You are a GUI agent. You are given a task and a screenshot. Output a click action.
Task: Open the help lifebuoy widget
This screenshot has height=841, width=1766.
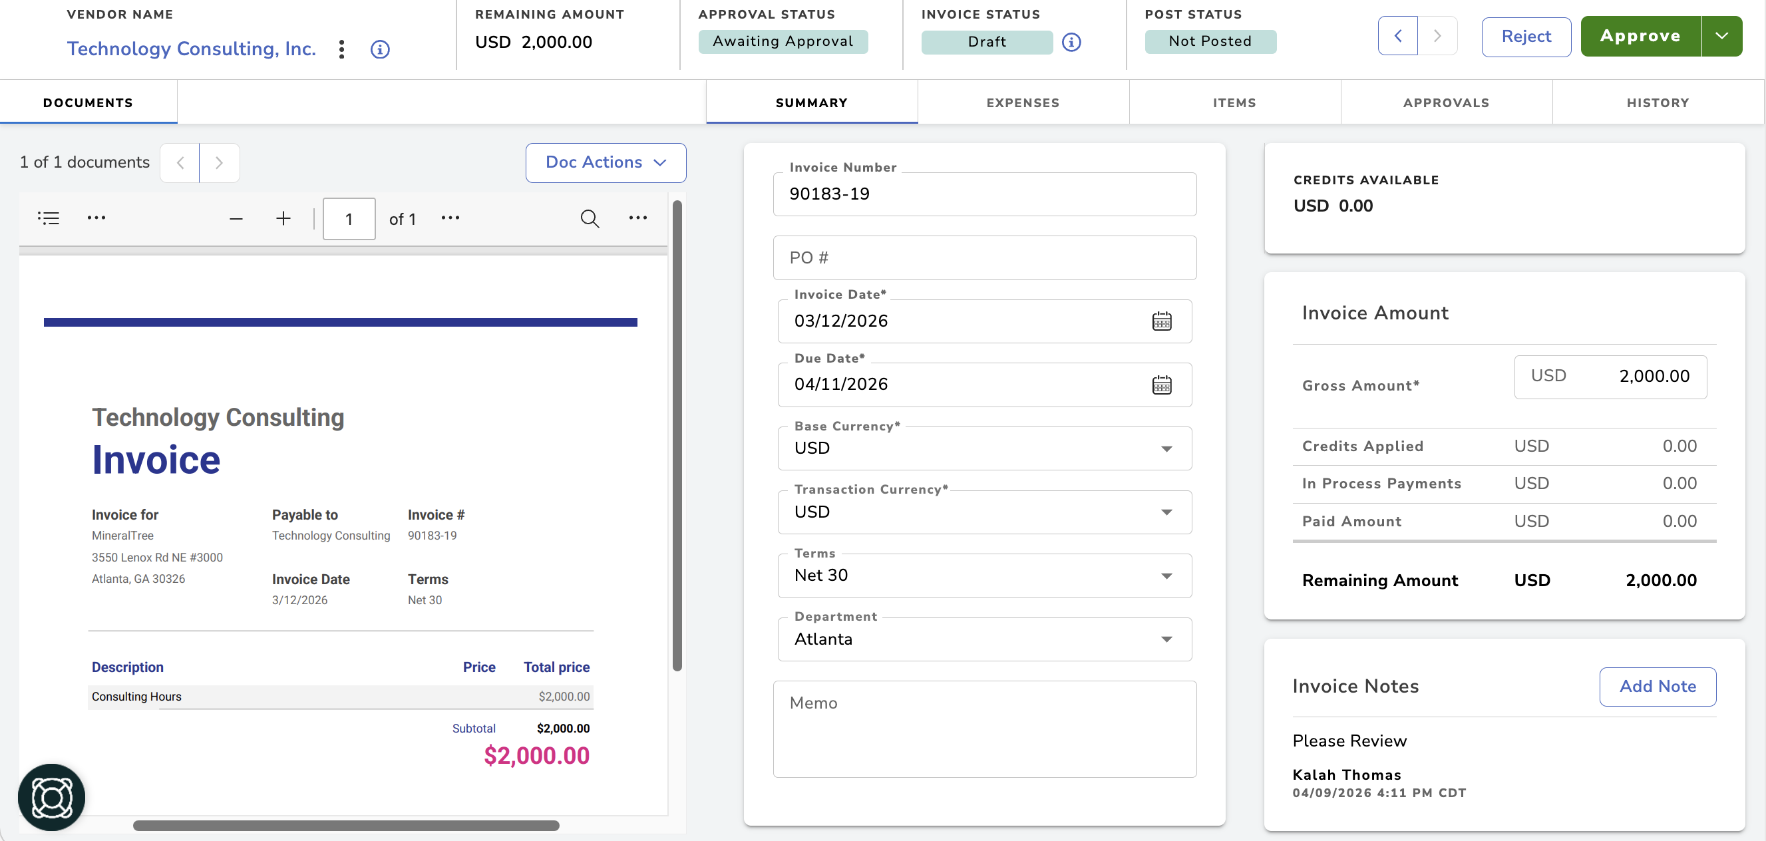[51, 797]
